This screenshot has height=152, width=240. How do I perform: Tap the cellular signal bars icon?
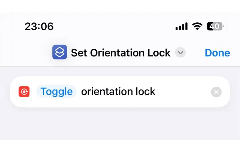pos(181,27)
